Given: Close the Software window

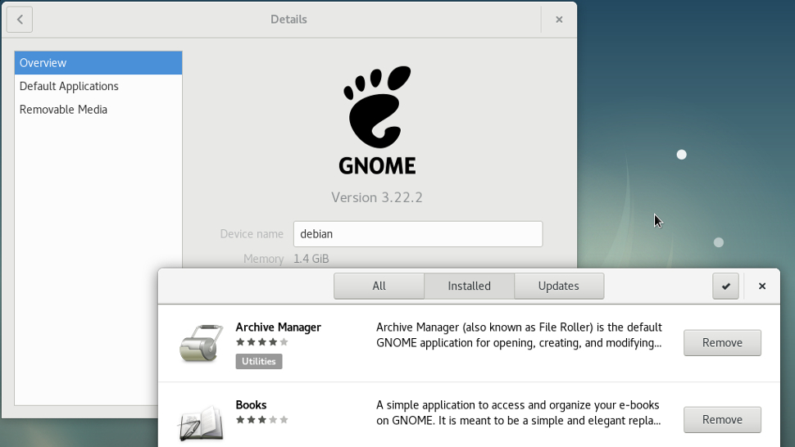Looking at the screenshot, I should tap(761, 286).
